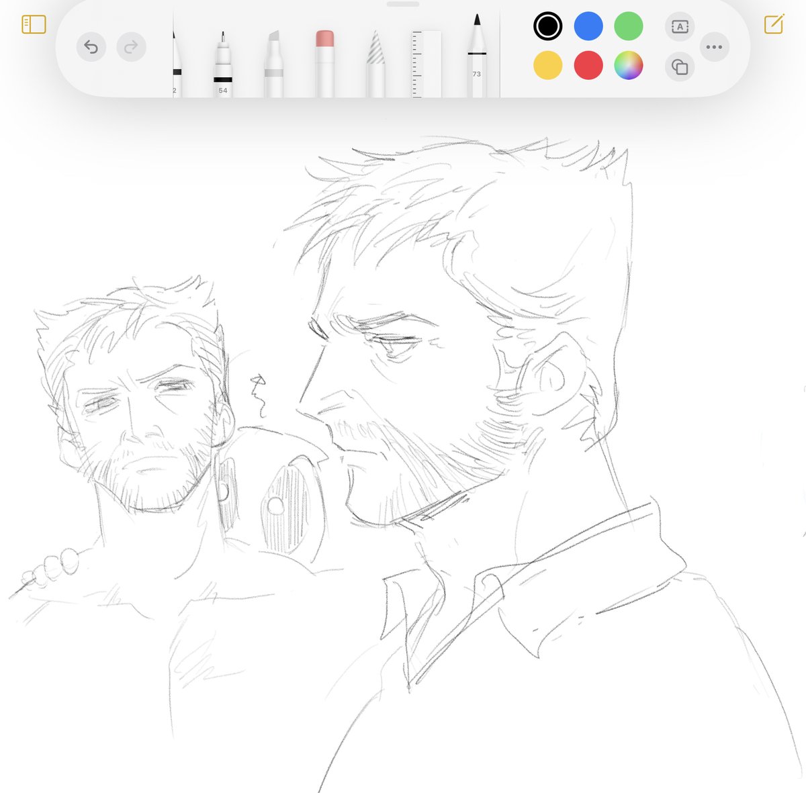806x793 pixels.
Task: Choose the blue color swatch
Action: pyautogui.click(x=588, y=26)
